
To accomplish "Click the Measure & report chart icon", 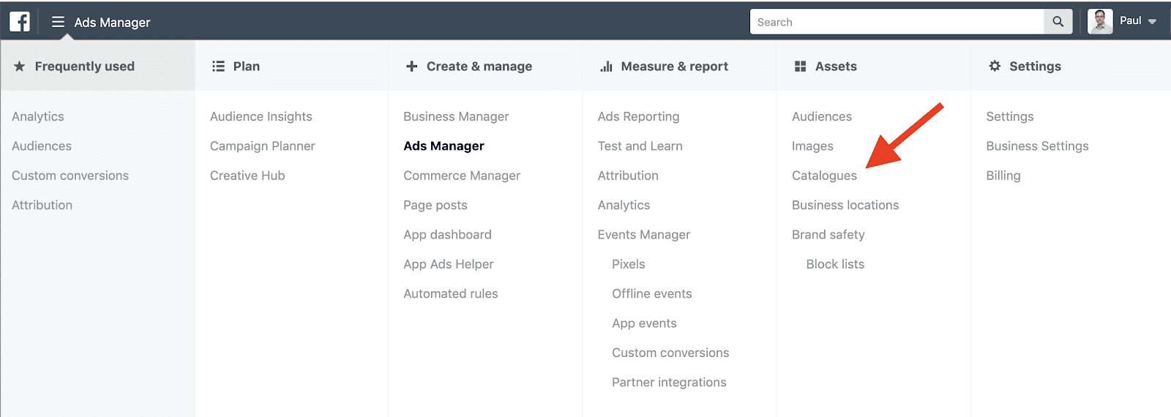I will (x=606, y=66).
